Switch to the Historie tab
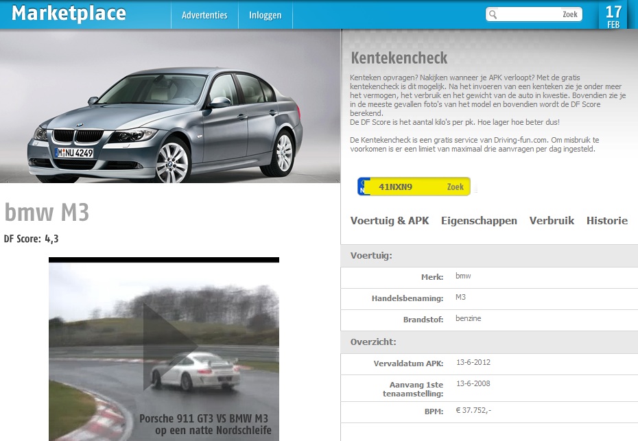This screenshot has width=638, height=441. click(x=607, y=221)
